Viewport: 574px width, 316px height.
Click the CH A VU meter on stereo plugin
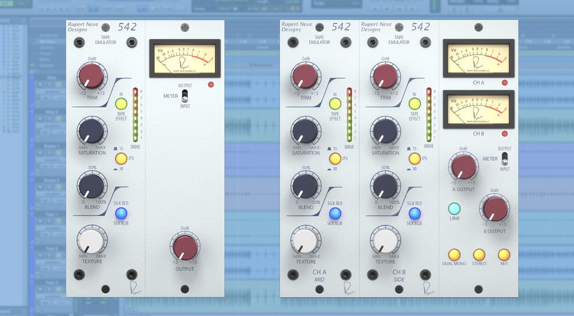(x=479, y=58)
